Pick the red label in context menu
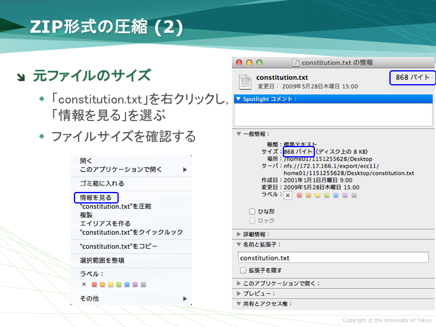The image size is (436, 327). pyautogui.click(x=94, y=285)
